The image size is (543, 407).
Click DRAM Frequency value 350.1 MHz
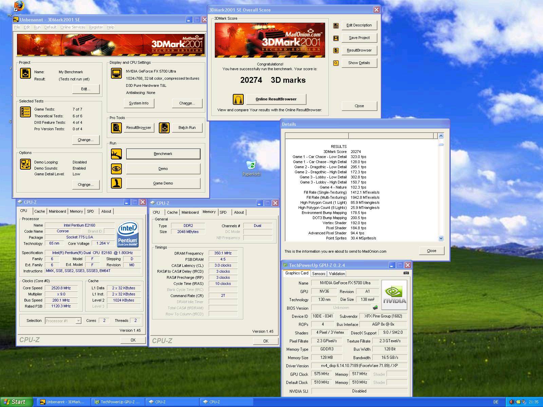(223, 253)
